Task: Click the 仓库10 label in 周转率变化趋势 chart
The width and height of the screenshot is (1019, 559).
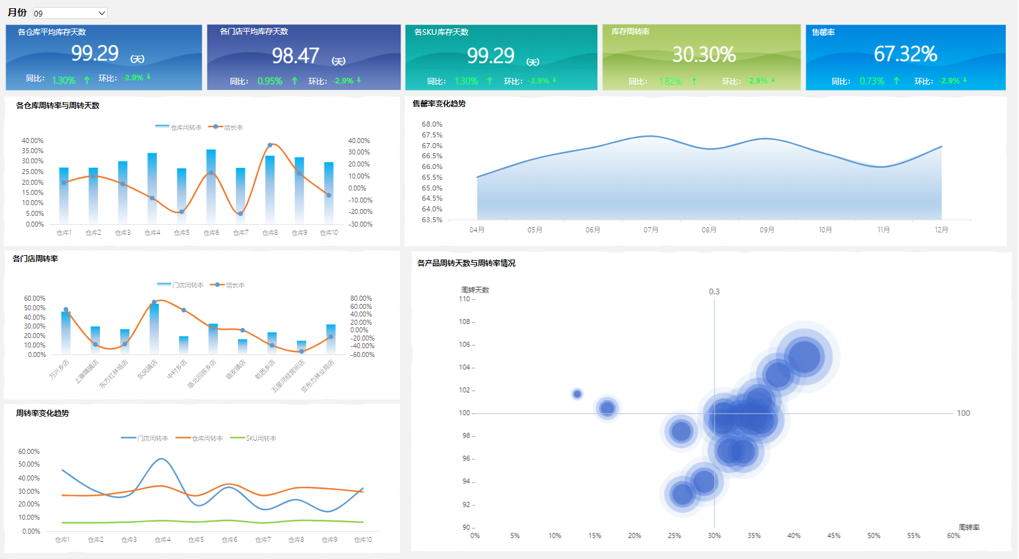Action: tap(363, 540)
